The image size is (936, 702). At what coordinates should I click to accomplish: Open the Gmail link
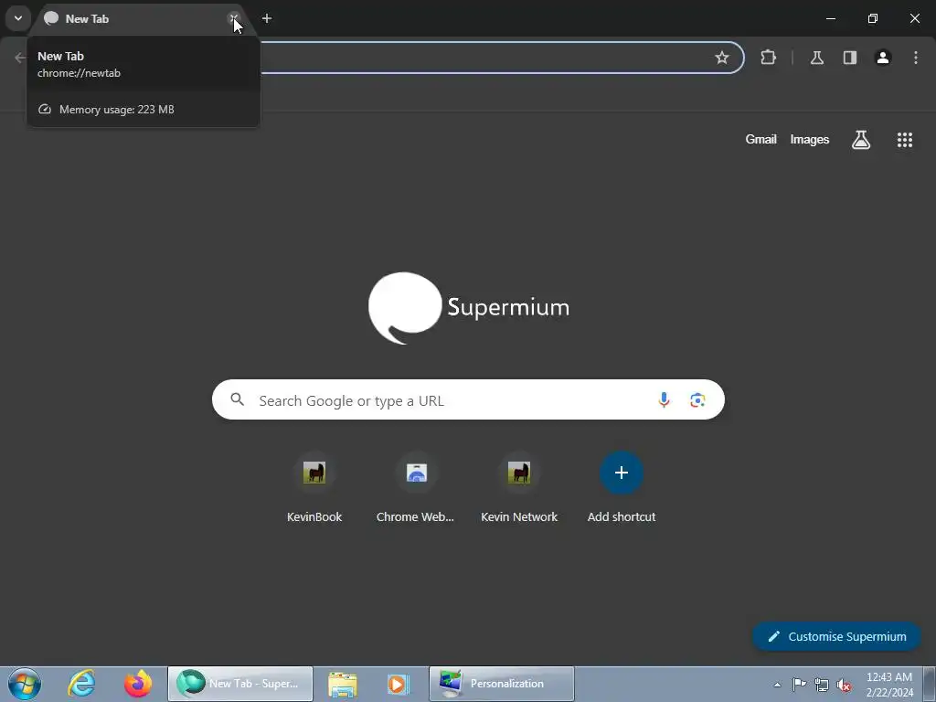click(760, 139)
